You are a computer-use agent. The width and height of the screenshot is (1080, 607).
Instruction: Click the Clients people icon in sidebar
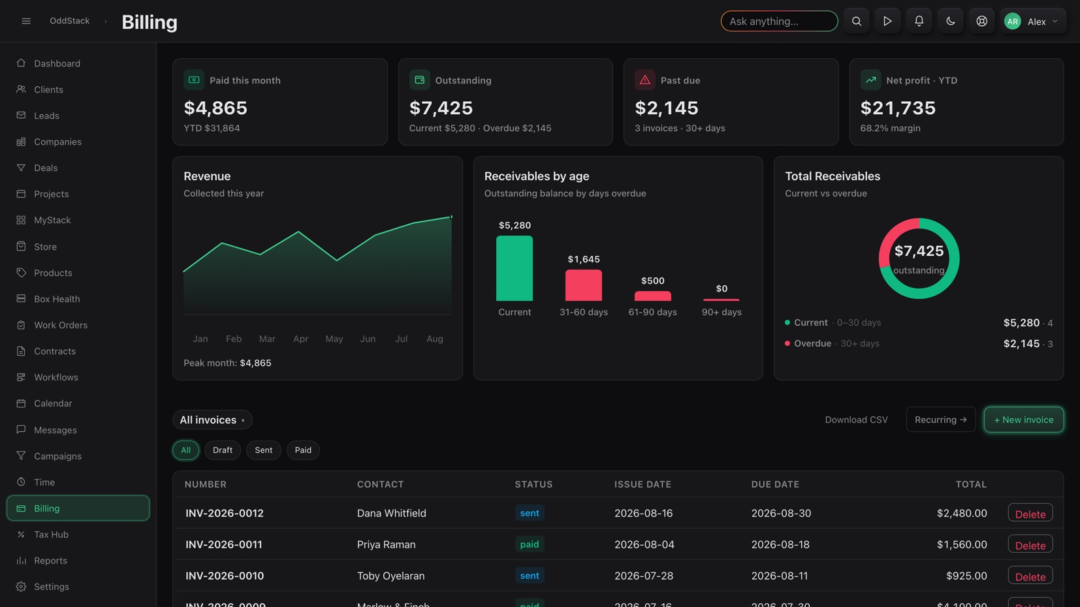pos(21,89)
